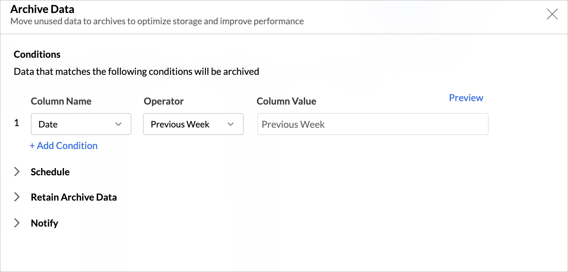Click the chevron beside Retain Archive Data

pos(16,197)
